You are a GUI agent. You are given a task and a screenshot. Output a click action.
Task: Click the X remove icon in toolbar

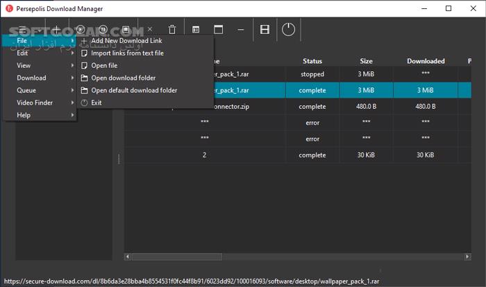(x=149, y=30)
